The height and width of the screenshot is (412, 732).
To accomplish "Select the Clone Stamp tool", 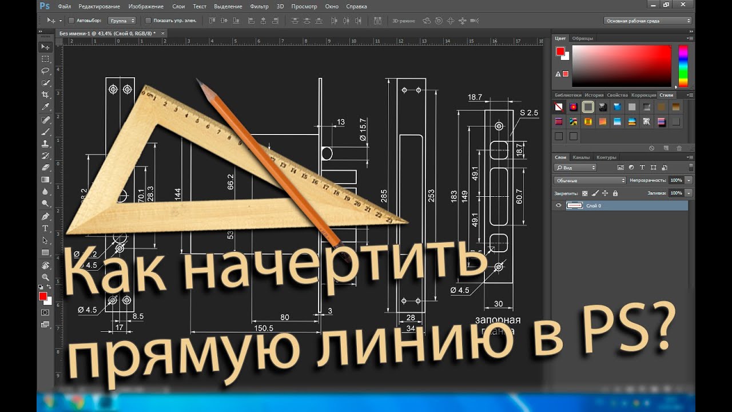I will 45,144.
